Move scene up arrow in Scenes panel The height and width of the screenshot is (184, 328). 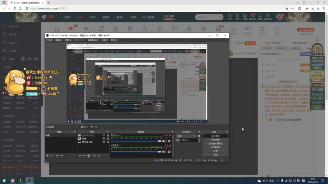57,156
